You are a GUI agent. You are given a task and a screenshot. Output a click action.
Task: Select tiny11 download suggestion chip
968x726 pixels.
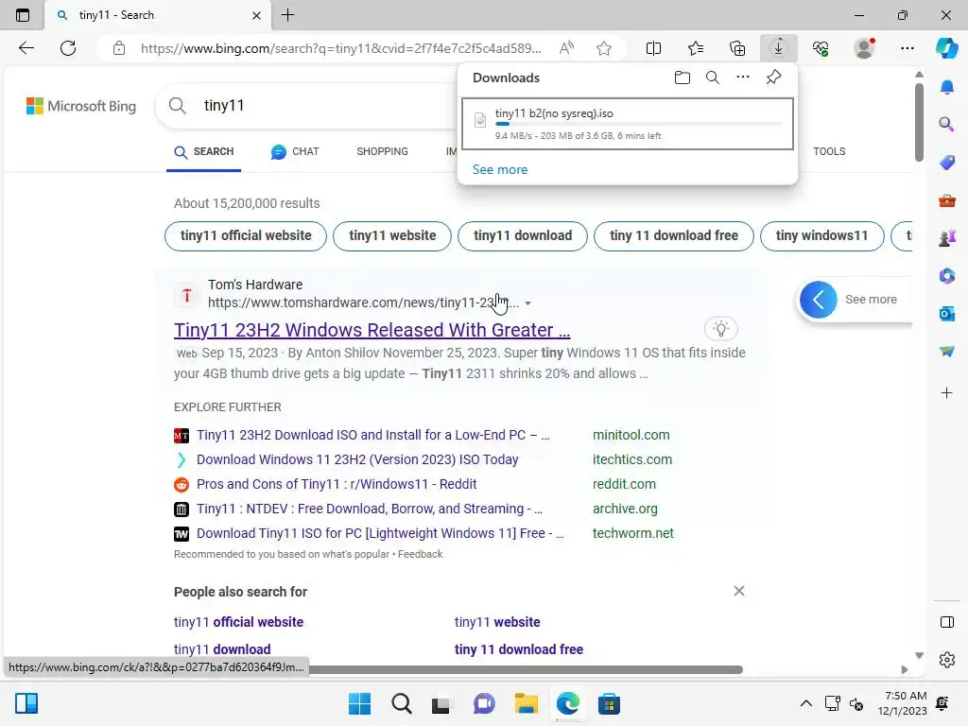[x=522, y=235]
